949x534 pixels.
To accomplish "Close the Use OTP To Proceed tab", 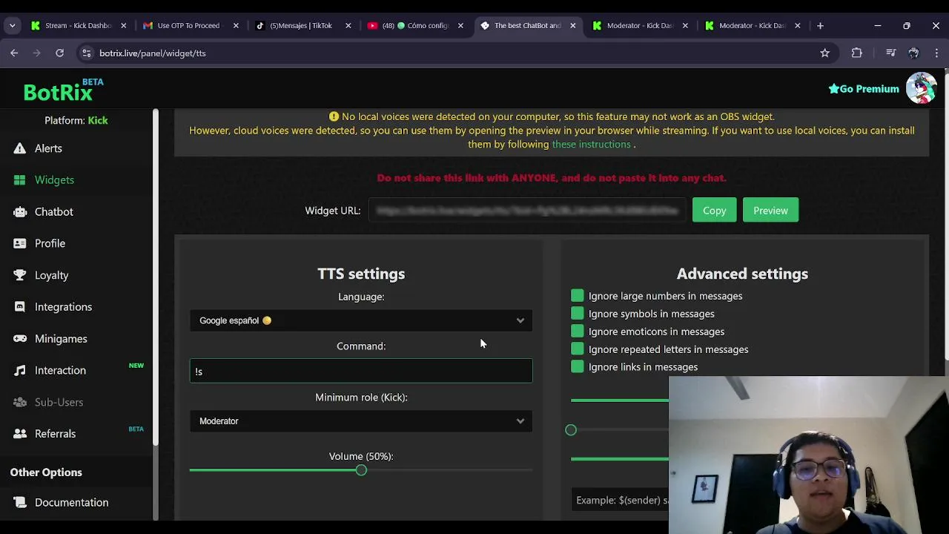I will (236, 25).
